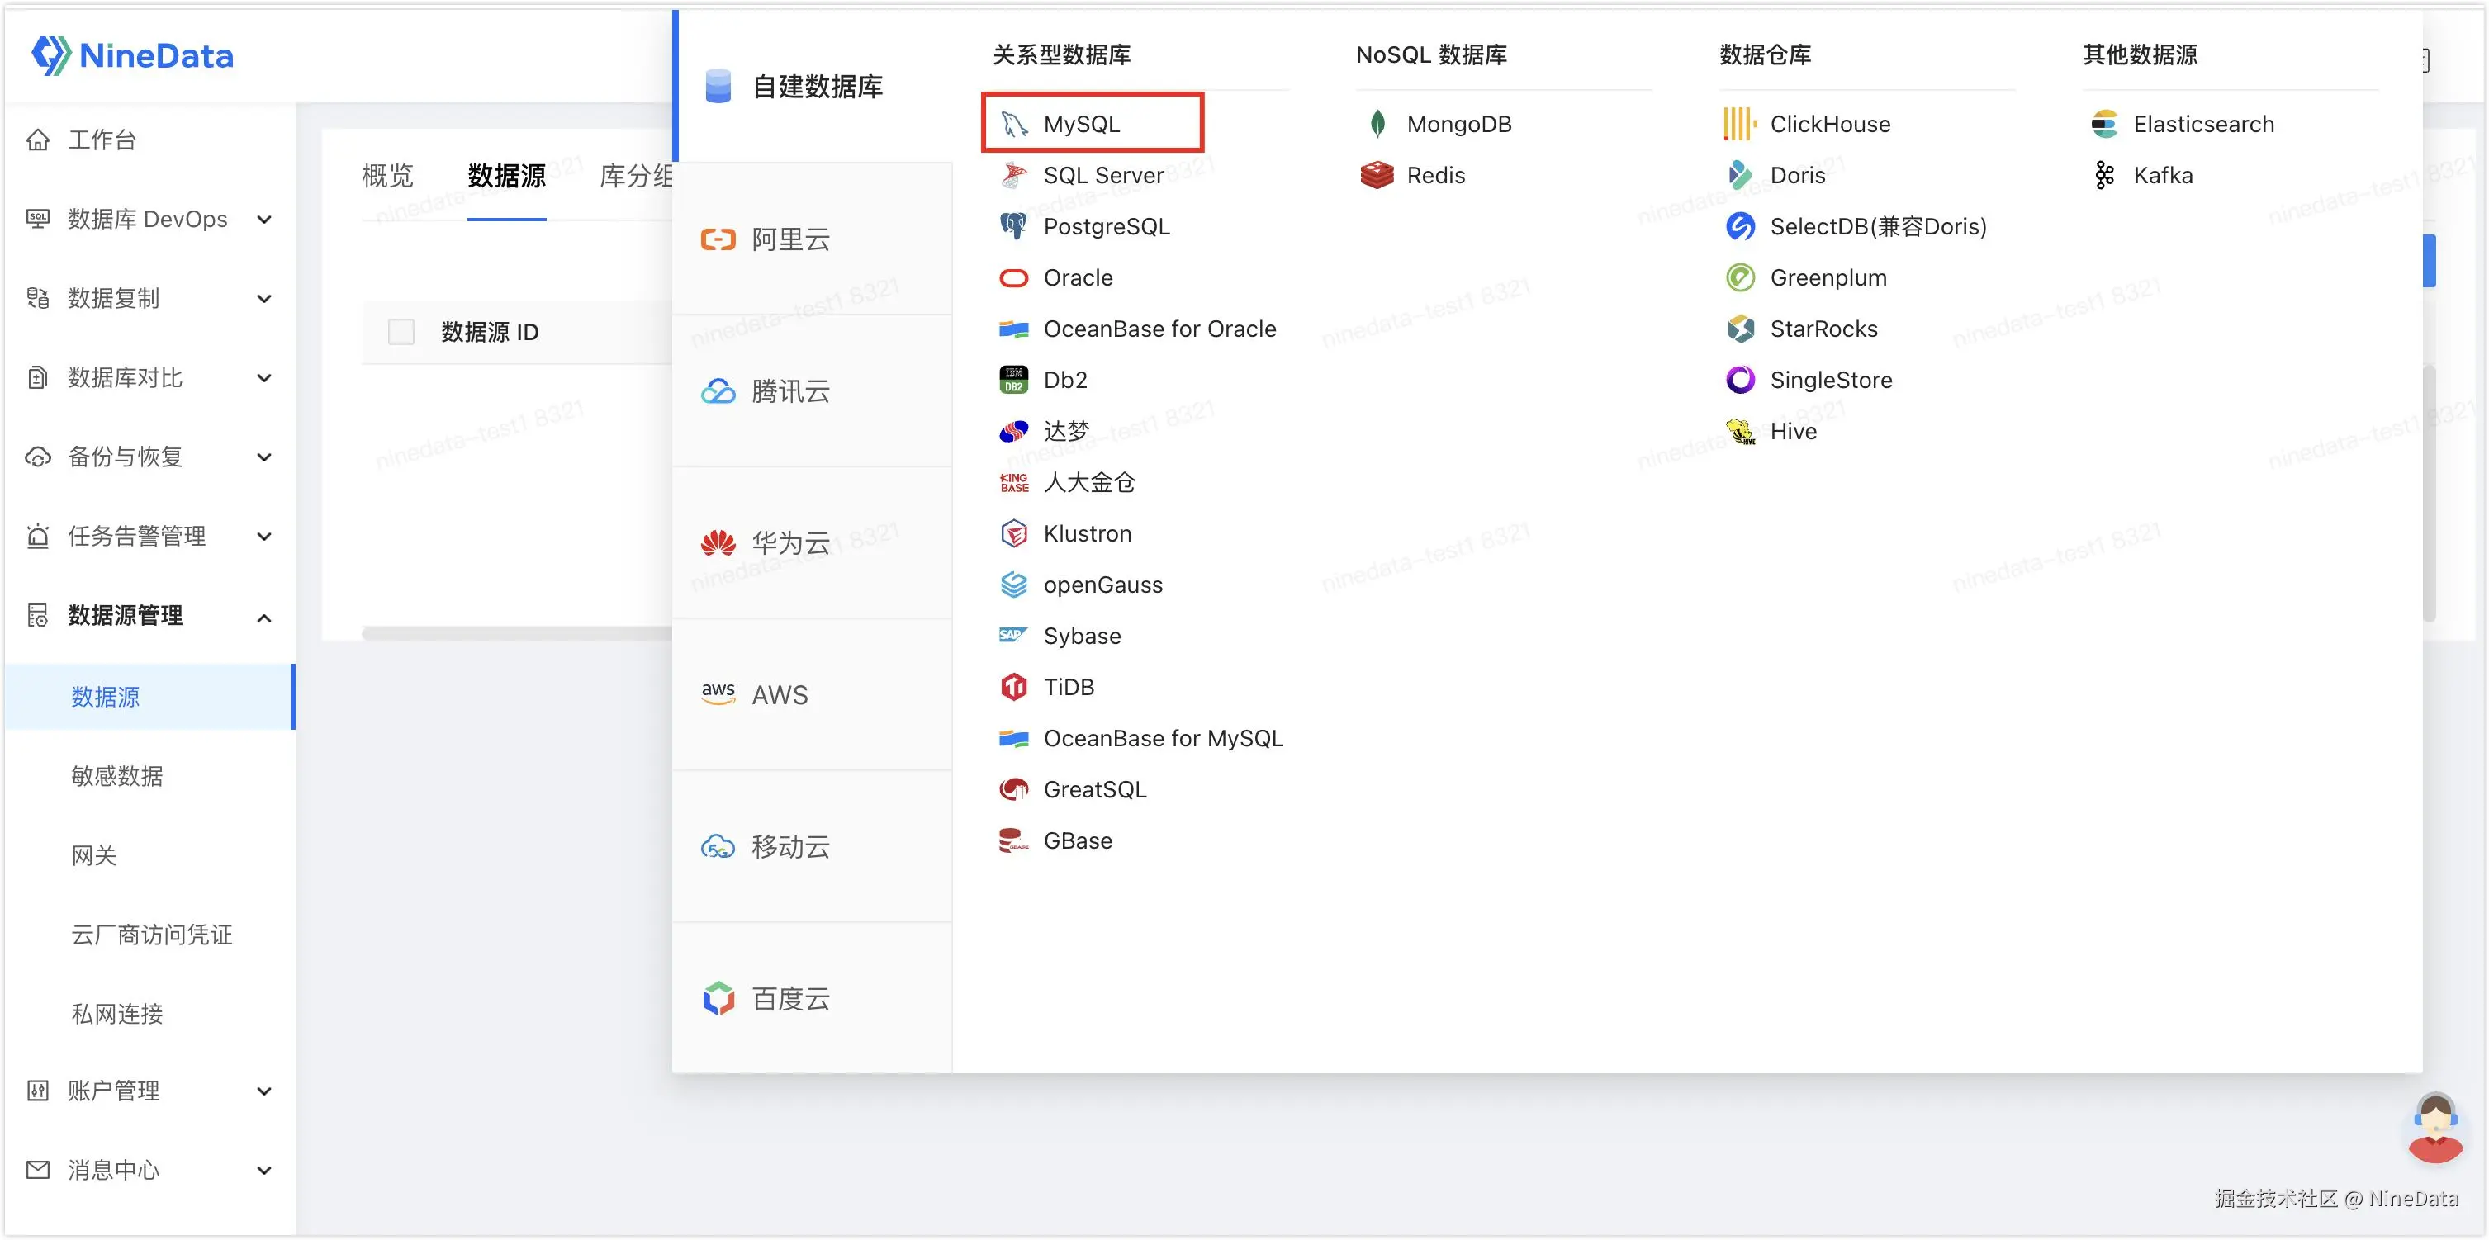Click the MongoDB leaf icon

click(1377, 124)
